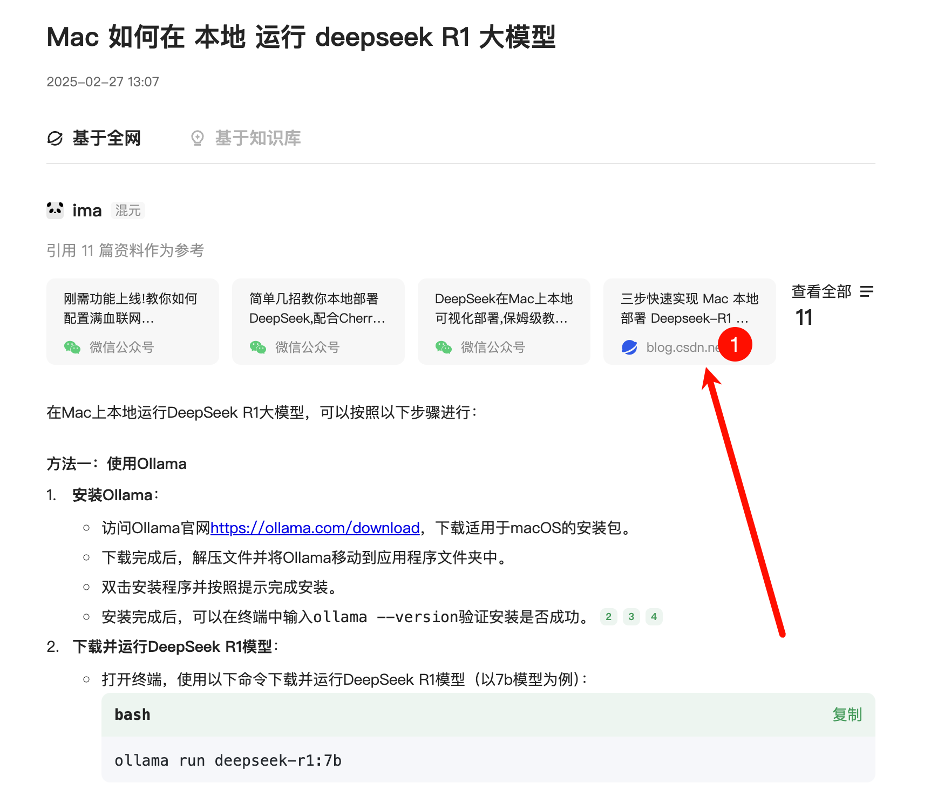This screenshot has width=951, height=790.
Task: Click the page title Mac 如何在 本地 运行 deepseek R1 大模型
Action: point(301,37)
